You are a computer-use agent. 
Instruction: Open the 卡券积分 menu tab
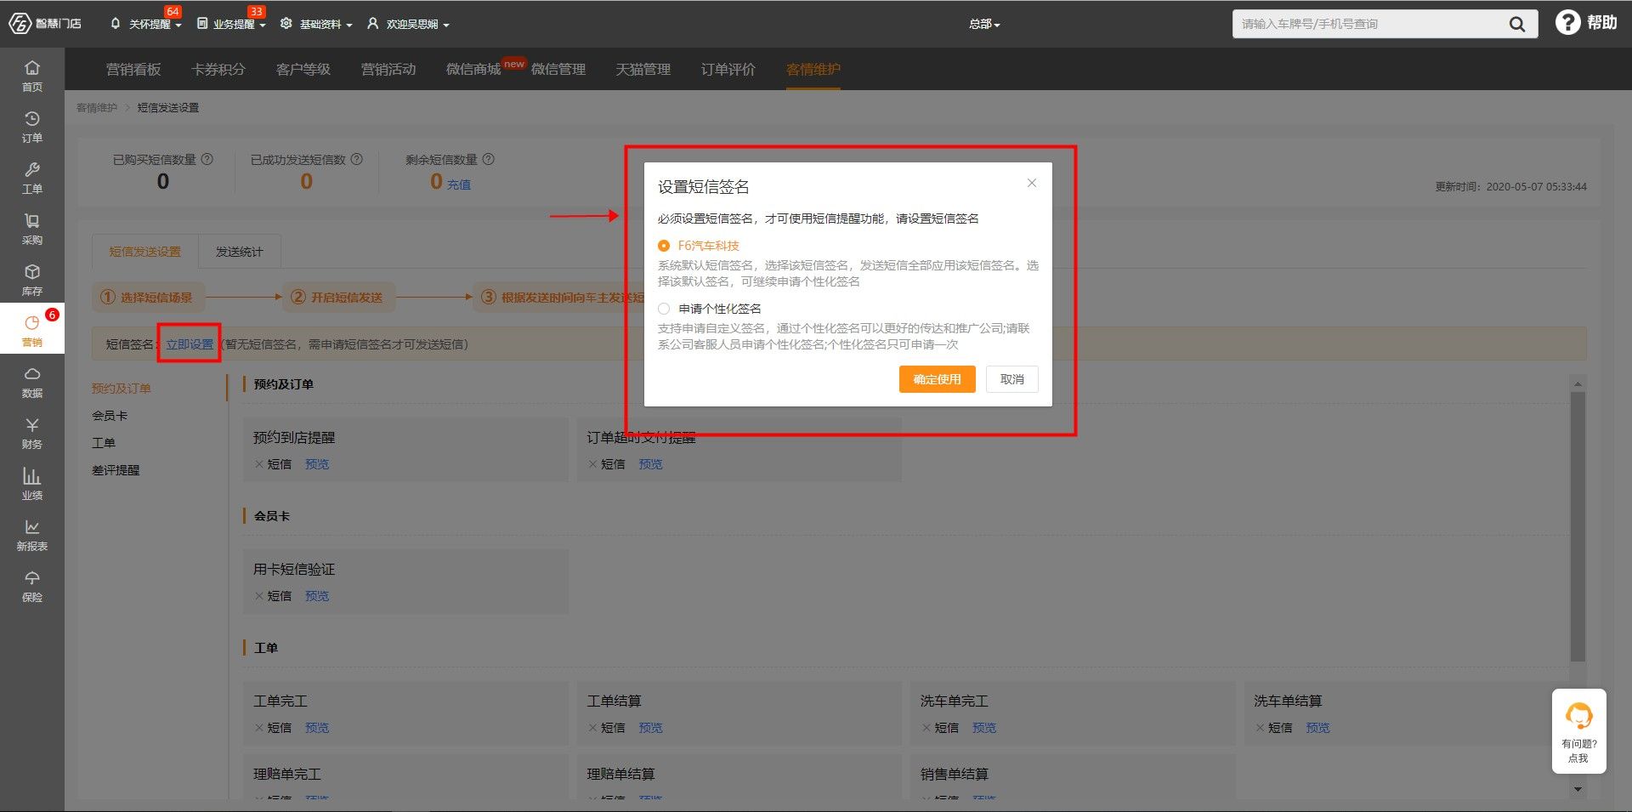(218, 69)
